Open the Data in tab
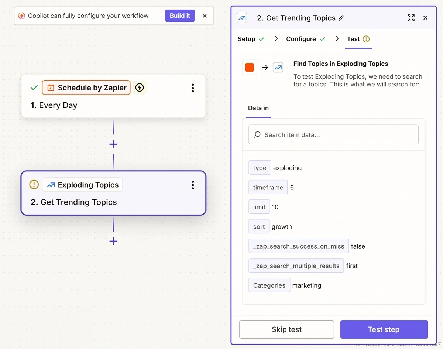443x349 pixels. pos(258,108)
